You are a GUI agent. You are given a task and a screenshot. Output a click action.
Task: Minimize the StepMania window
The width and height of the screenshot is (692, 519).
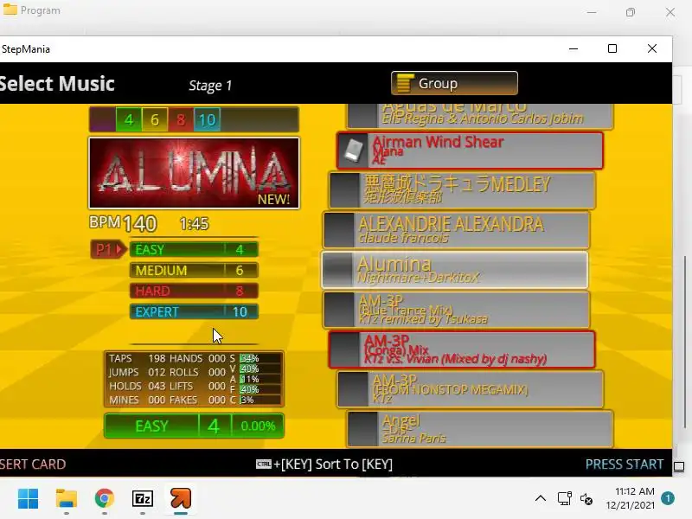[573, 49]
